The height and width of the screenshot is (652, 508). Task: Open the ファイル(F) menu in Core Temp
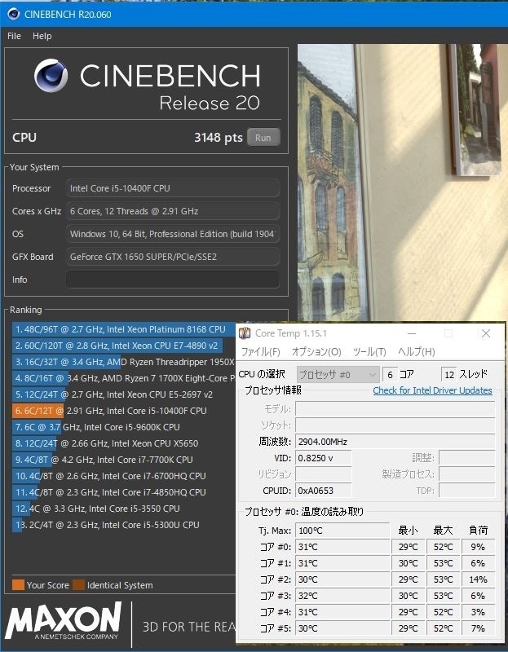tap(261, 352)
